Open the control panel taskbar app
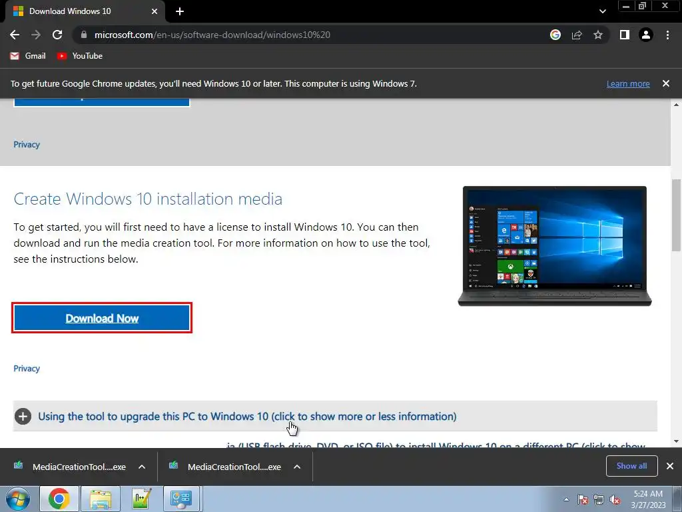This screenshot has height=512, width=682. [181, 499]
